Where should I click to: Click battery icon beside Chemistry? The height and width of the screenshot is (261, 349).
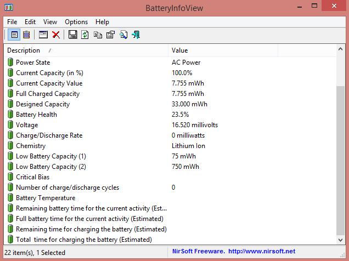pos(10,146)
